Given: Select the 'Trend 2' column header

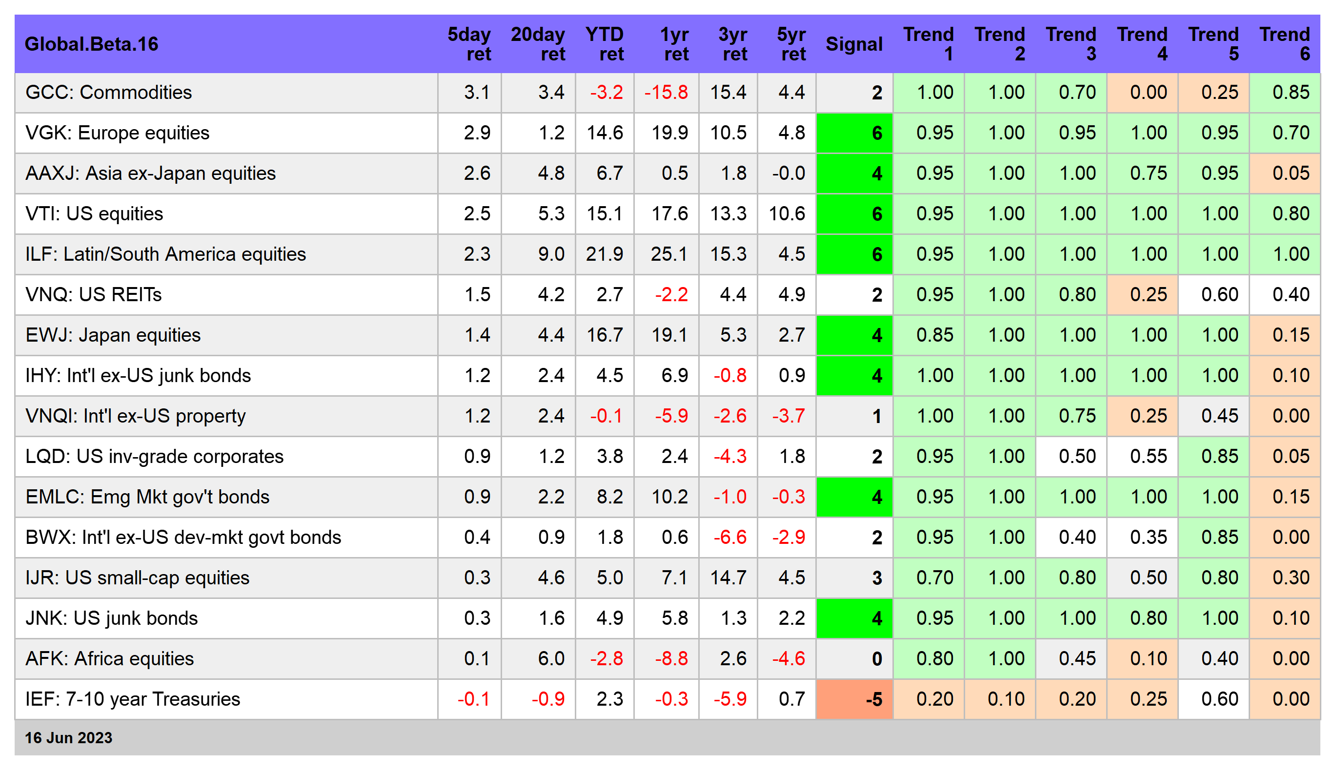Looking at the screenshot, I should (x=1000, y=44).
